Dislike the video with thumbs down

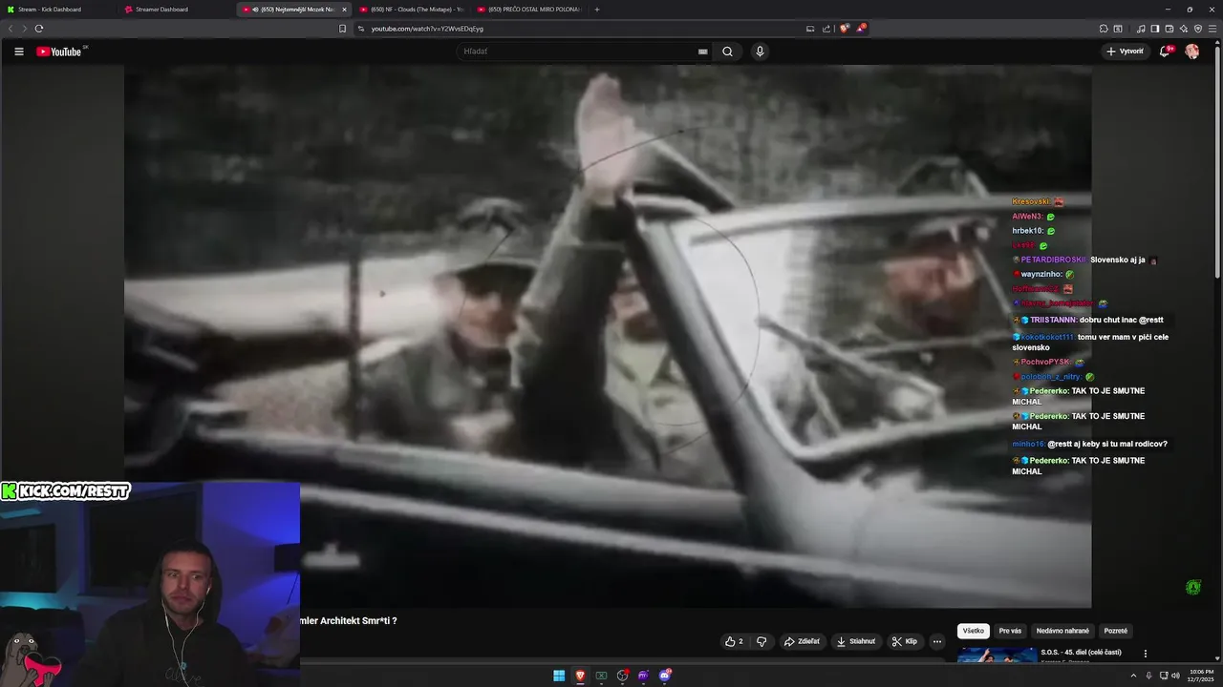pyautogui.click(x=762, y=641)
